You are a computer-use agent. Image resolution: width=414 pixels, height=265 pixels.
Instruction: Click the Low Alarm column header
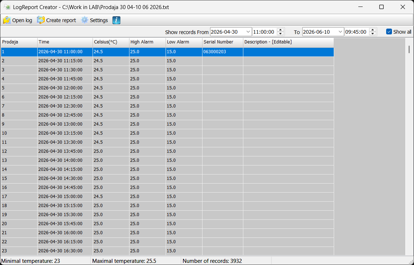point(184,42)
